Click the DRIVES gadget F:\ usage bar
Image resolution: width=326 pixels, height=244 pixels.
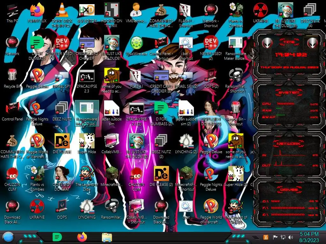click(287, 208)
